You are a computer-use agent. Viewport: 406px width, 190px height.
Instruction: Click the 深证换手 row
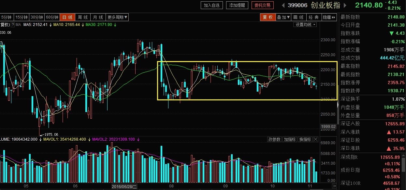[x=372, y=99]
